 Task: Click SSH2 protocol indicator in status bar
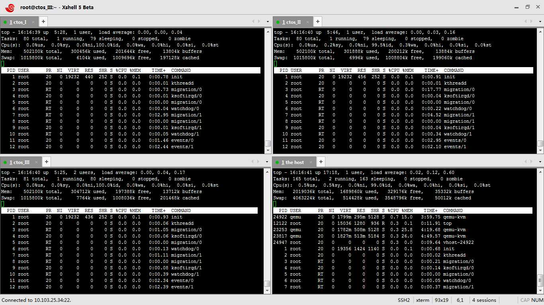403,300
